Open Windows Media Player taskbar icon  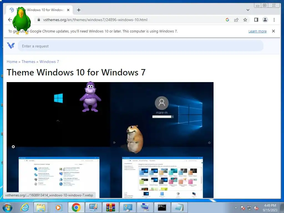point(58,207)
